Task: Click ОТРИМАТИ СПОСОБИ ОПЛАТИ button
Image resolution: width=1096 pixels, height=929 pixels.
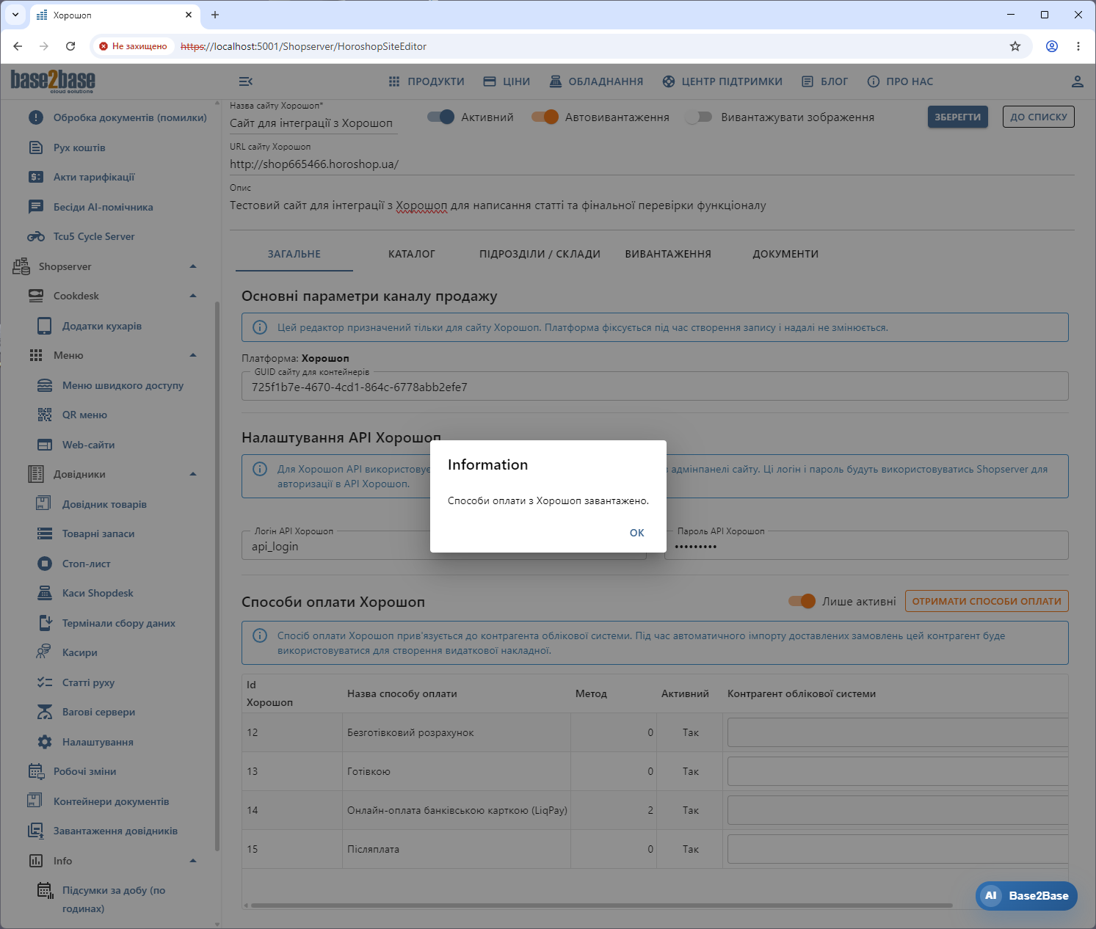Action: [987, 601]
